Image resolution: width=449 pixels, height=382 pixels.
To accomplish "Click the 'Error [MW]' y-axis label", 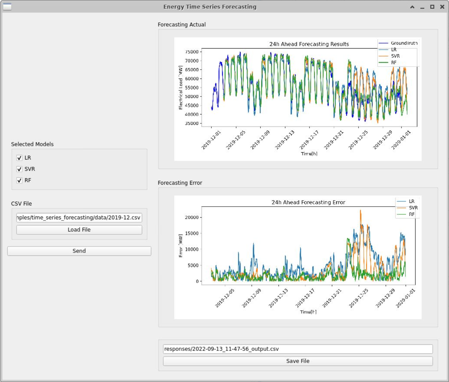I will coord(181,246).
